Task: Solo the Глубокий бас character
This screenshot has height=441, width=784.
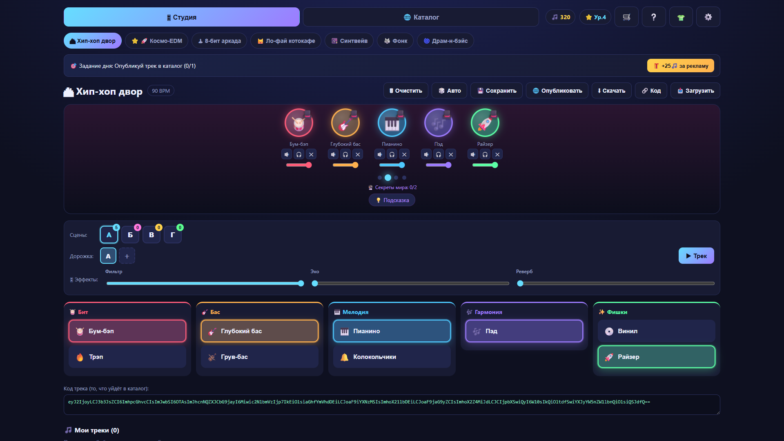Action: click(x=345, y=154)
